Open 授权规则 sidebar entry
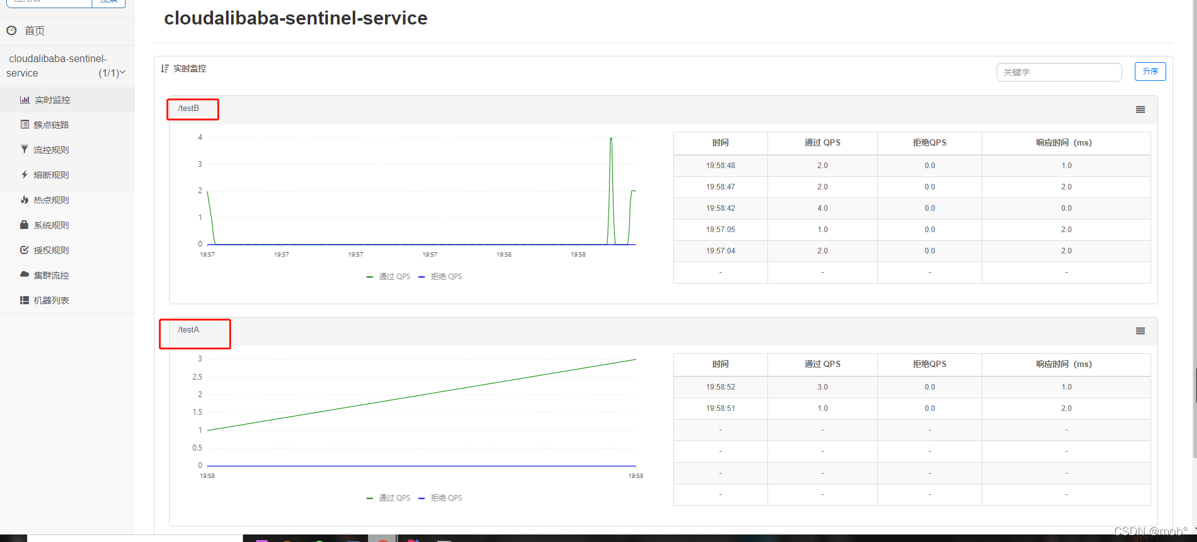 [51, 250]
